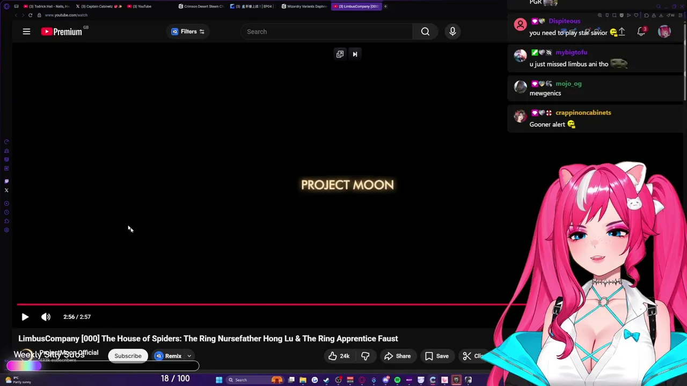
Task: Click chat username crappinoncabinets
Action: [583, 113]
